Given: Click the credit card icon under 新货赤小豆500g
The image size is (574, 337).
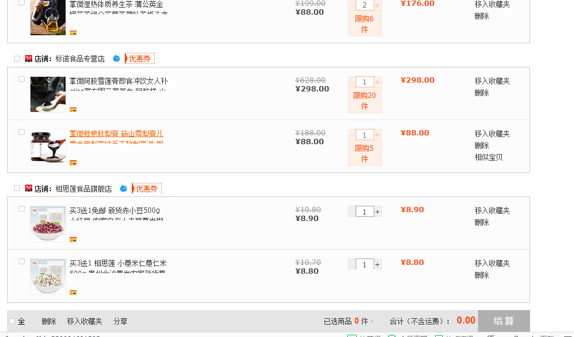Looking at the screenshot, I should (x=73, y=240).
